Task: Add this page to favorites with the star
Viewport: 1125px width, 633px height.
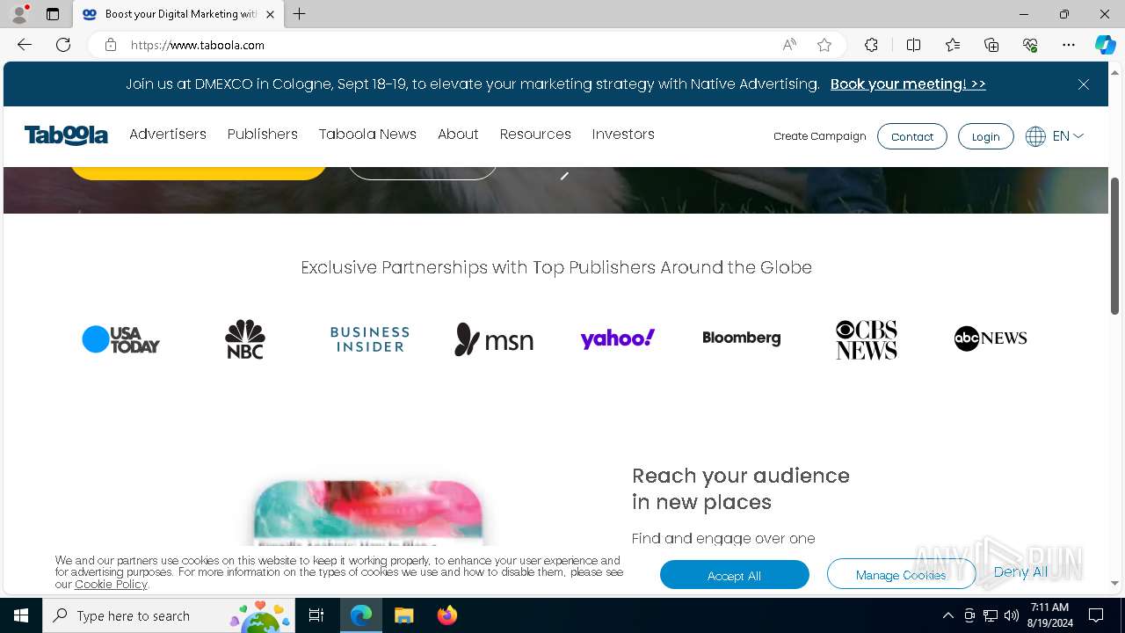Action: (x=824, y=45)
